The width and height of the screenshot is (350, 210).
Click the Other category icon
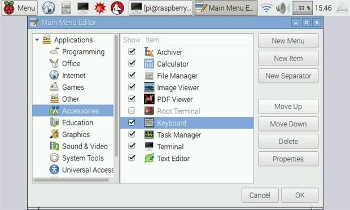pos(54,99)
